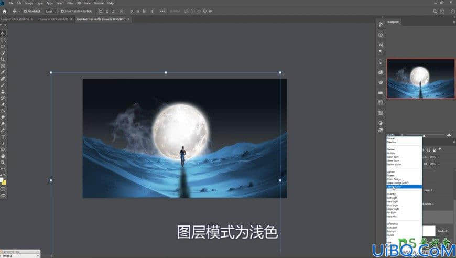Select the Blur tool

[3, 117]
